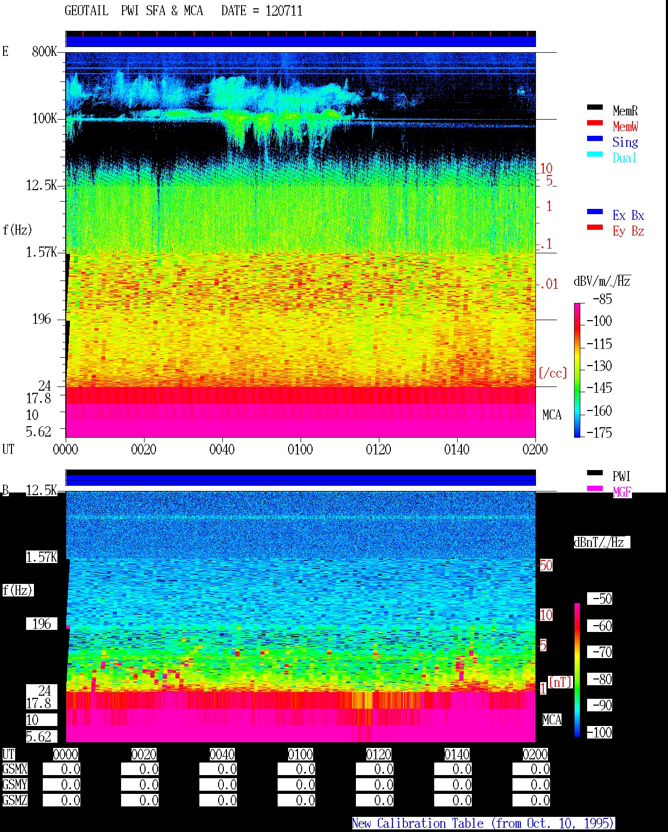Click the '-175' value on the E color scale
Screen dimensions: 668x832
click(599, 432)
